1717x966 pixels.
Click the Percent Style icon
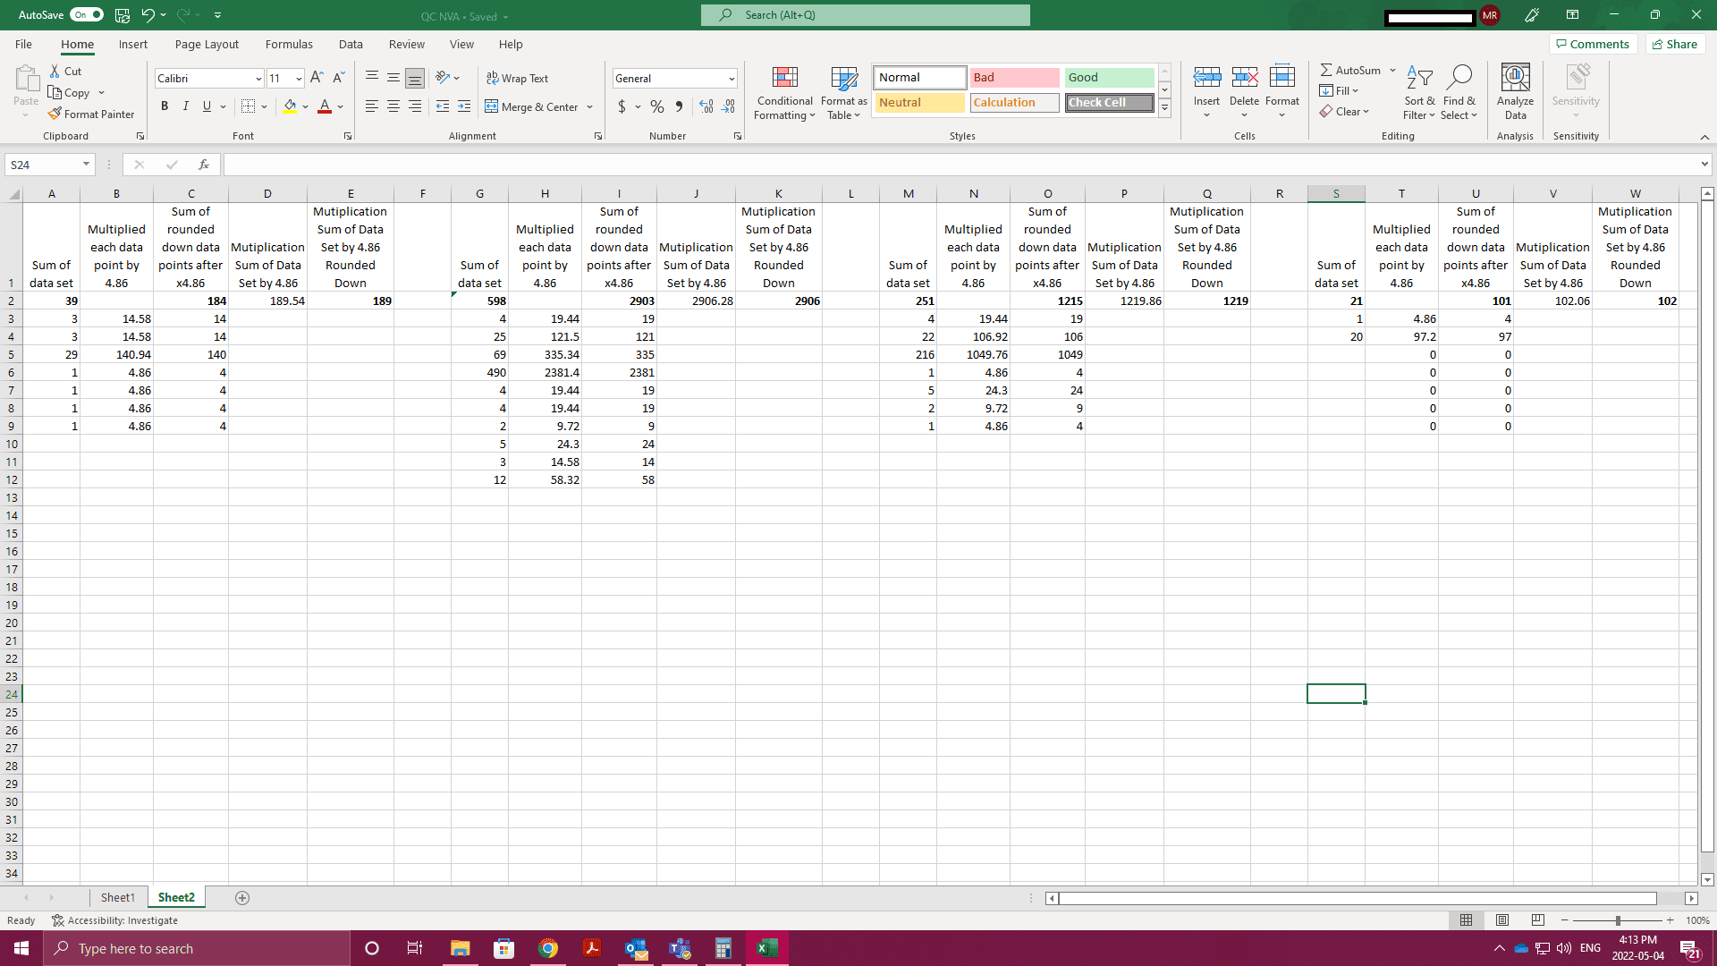657,106
